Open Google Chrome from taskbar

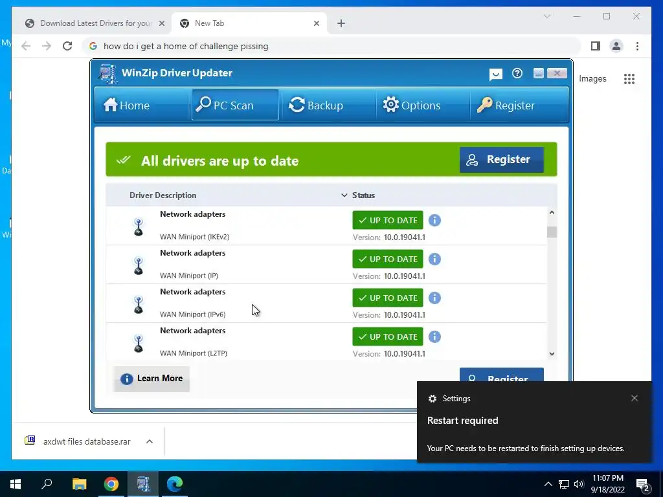tap(111, 484)
